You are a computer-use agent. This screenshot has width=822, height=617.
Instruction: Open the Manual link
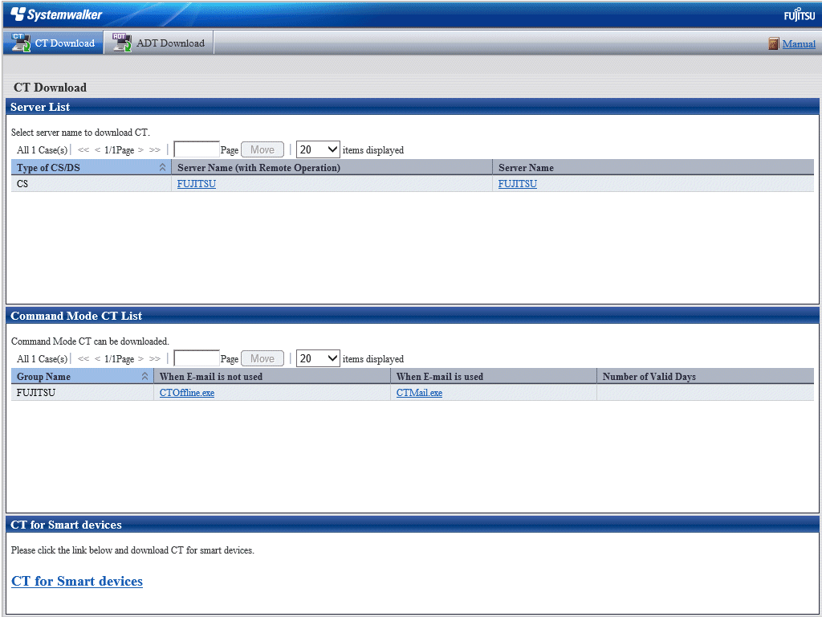click(799, 44)
